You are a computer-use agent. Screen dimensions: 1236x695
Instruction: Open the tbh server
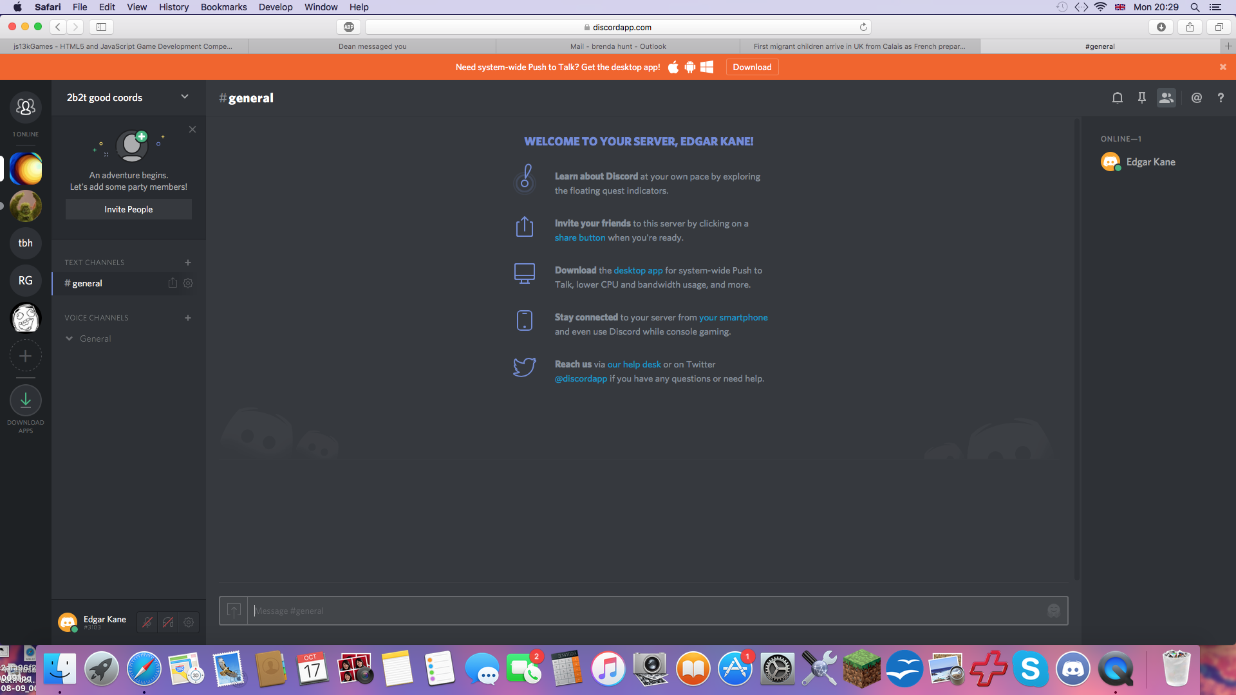tap(26, 243)
